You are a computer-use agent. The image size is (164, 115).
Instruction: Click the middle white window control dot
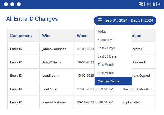pyautogui.click(x=12, y=4)
